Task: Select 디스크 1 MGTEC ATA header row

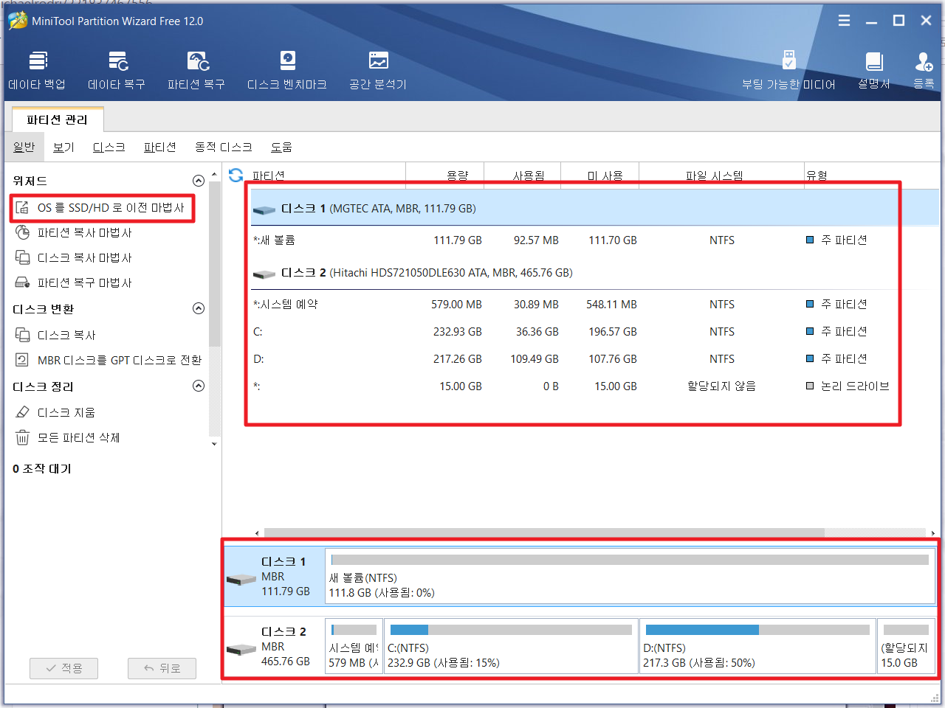Action: pos(594,209)
